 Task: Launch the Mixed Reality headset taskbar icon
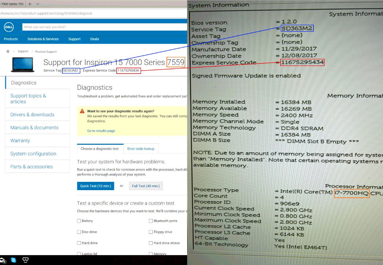(26, 260)
